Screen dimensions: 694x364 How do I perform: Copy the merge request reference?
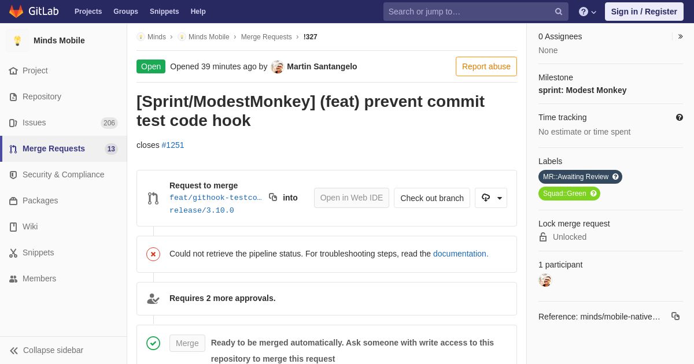tap(675, 316)
